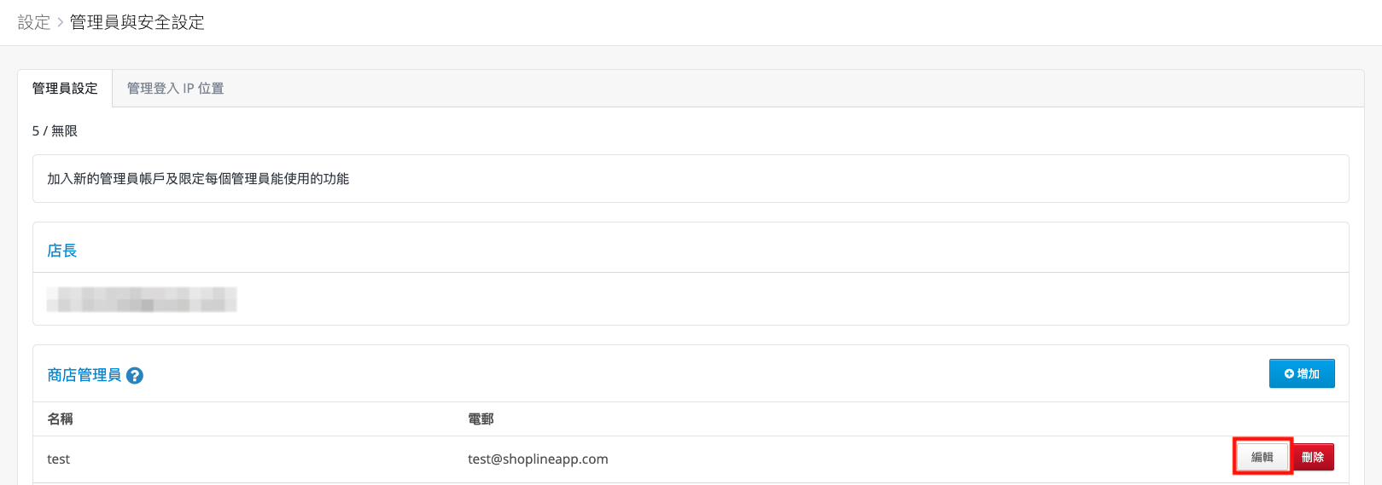Select the 店長 section heading
The image size is (1382, 485).
[62, 251]
